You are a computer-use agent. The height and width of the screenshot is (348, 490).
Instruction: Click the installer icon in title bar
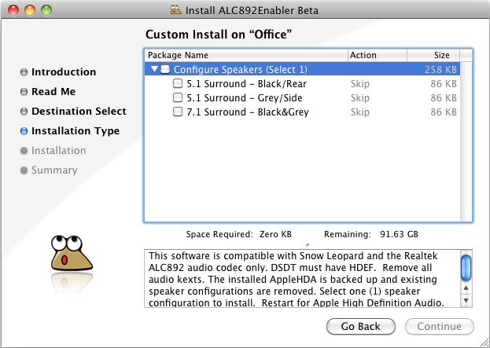tap(175, 11)
